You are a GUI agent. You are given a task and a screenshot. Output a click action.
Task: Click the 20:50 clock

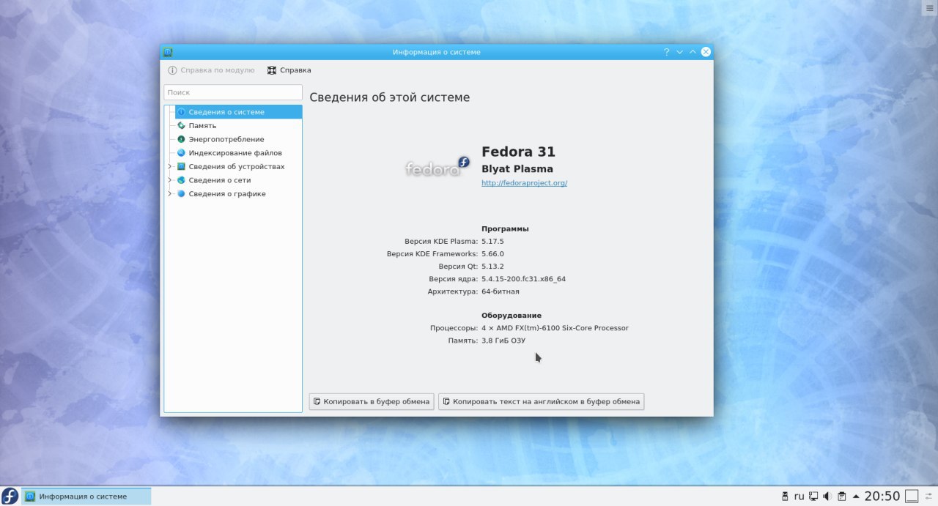(882, 496)
